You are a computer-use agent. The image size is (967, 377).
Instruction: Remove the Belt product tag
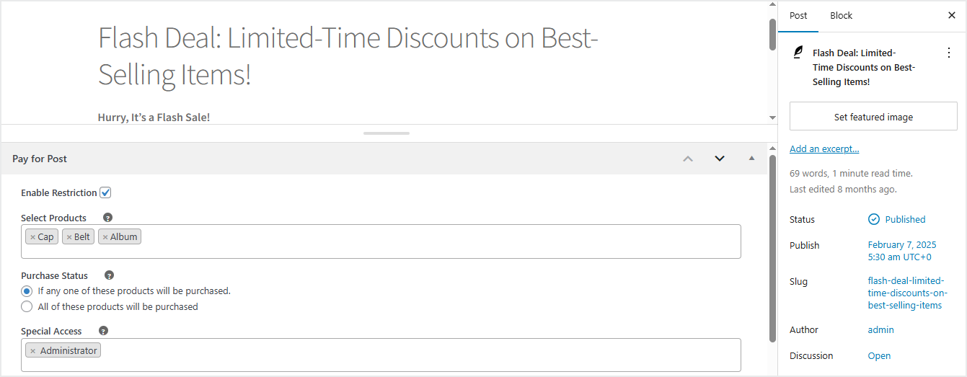click(x=69, y=237)
